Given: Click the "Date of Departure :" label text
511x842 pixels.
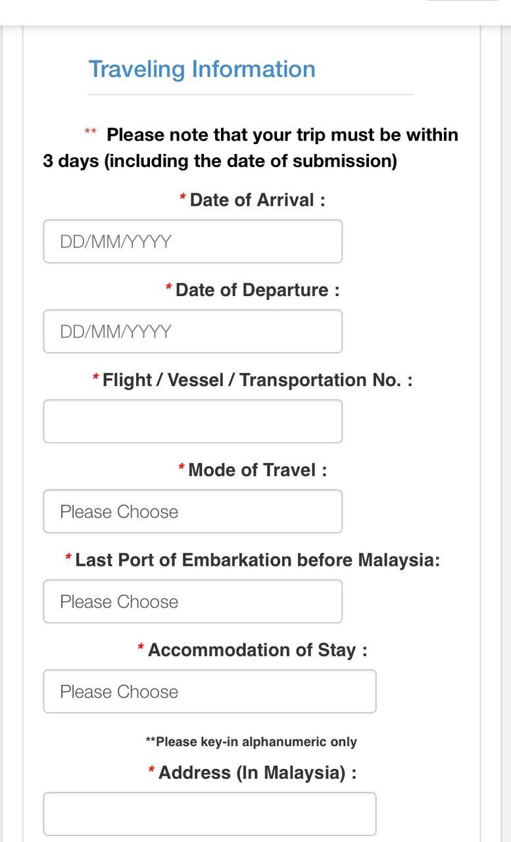Looking at the screenshot, I should tap(257, 290).
